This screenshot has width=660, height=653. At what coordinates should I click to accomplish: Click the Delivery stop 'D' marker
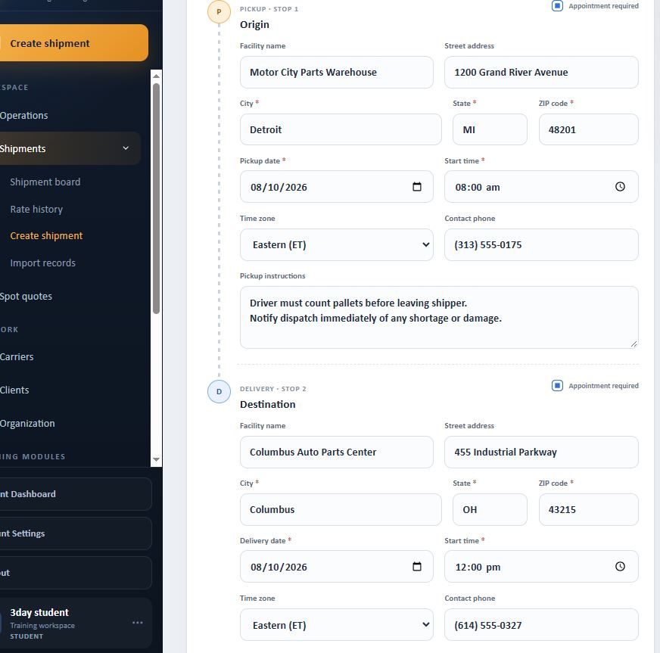click(x=219, y=392)
